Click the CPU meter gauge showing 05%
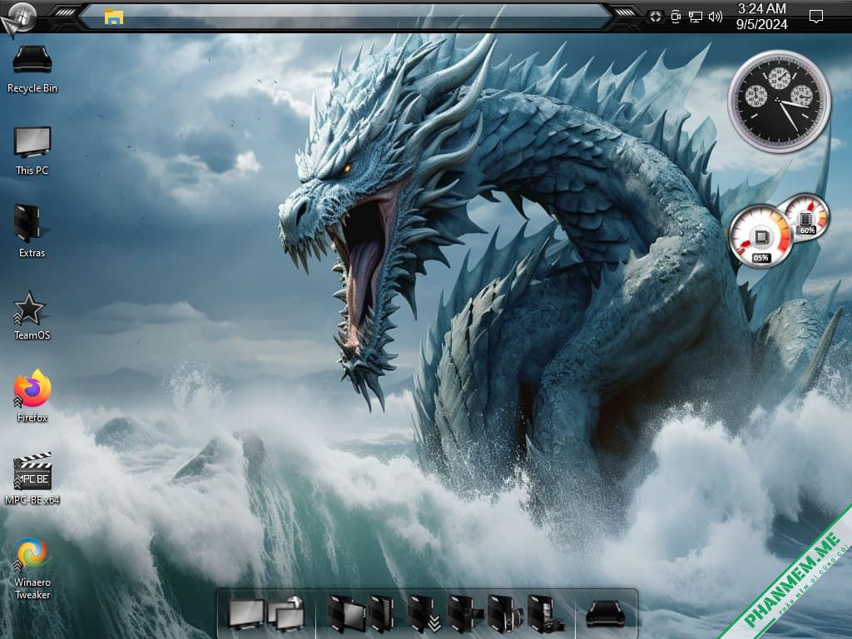 pyautogui.click(x=760, y=237)
